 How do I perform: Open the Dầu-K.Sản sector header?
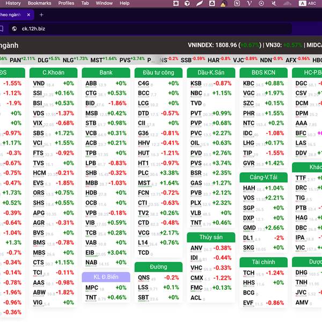point(211,72)
